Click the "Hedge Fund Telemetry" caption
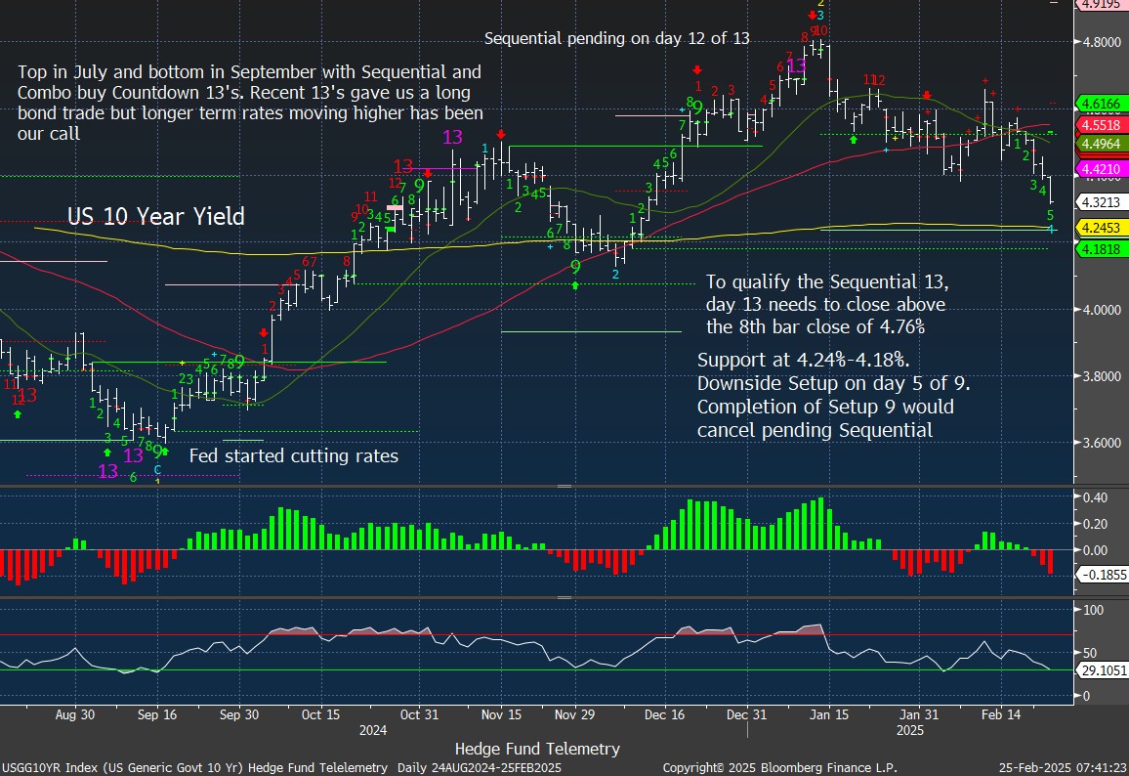 point(537,750)
